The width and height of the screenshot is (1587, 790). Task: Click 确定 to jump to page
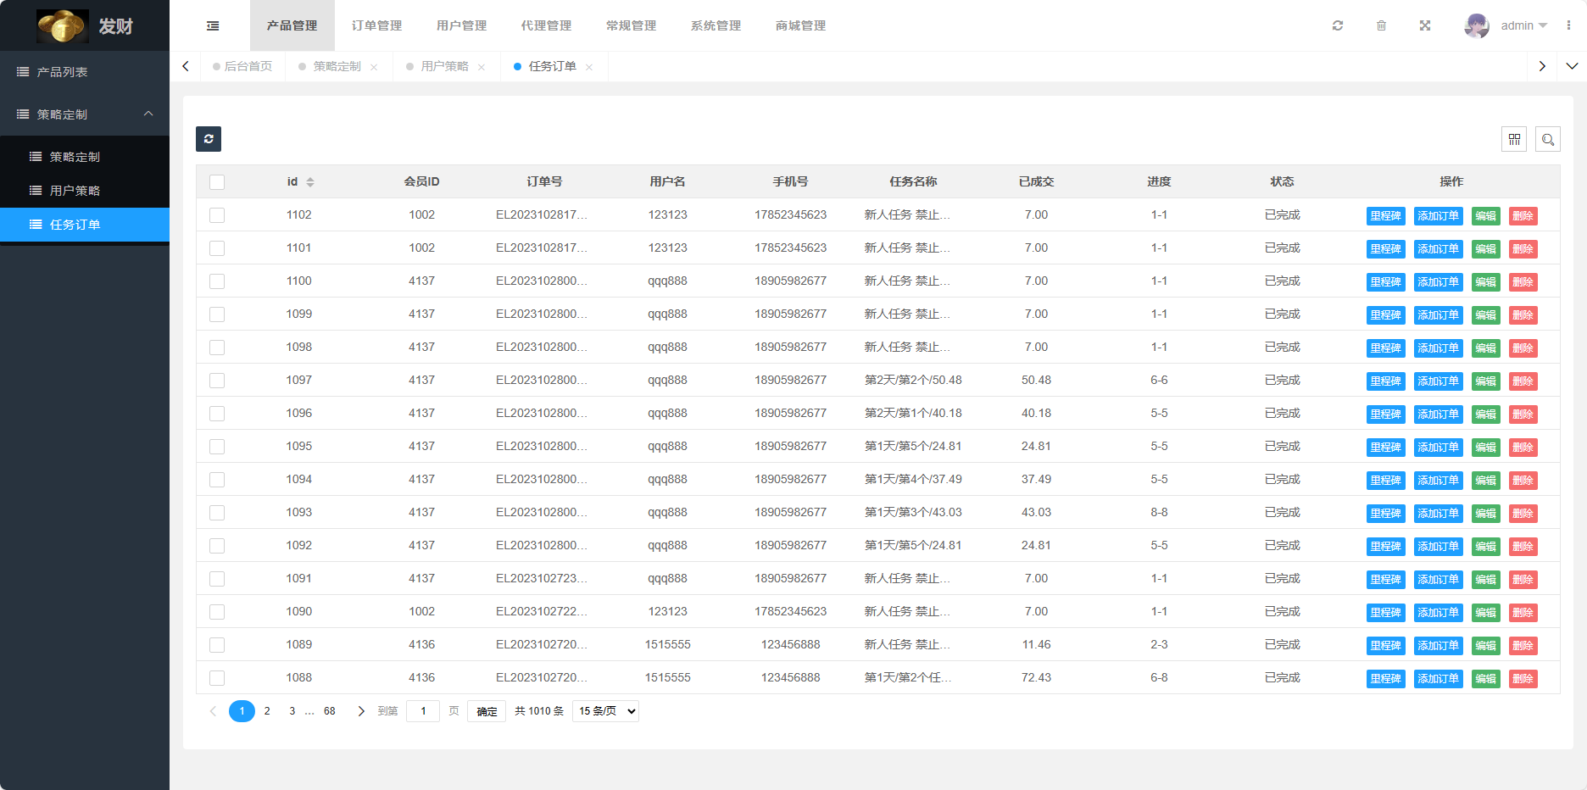pyautogui.click(x=487, y=711)
